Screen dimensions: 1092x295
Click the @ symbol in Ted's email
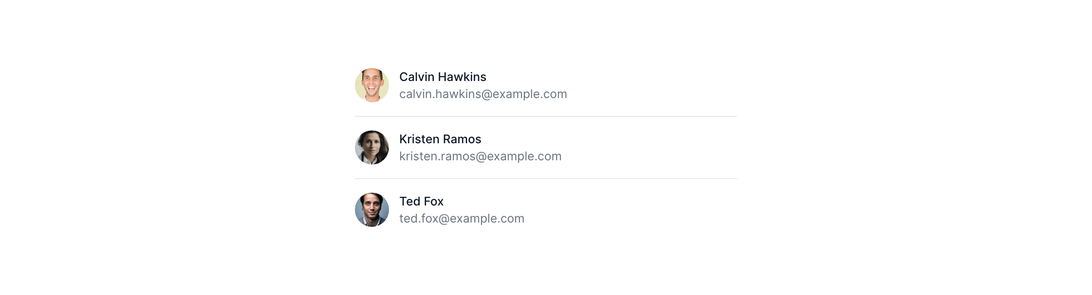(x=444, y=219)
